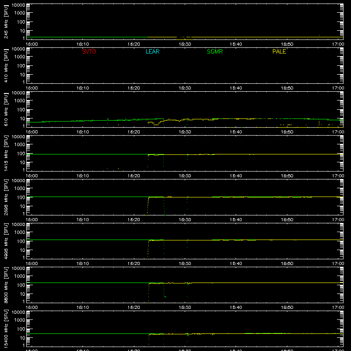Select the 1415 MHz [SFU] axis title

(x=6, y=153)
